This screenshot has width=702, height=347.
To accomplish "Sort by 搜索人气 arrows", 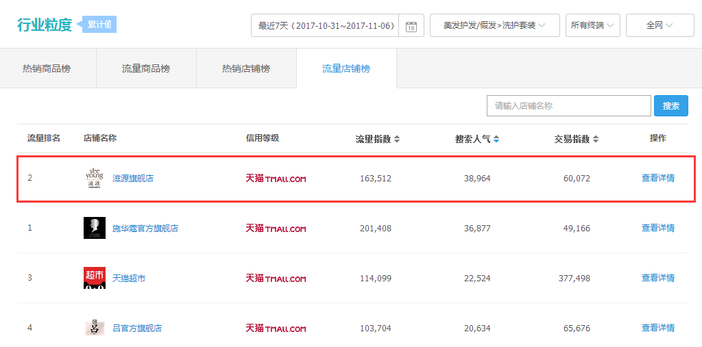I will click(x=496, y=139).
